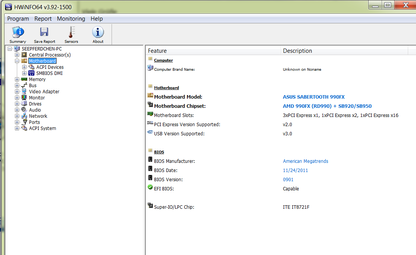Click the Bus tree icon
Viewport: 416px width, 255px height.
point(24,85)
